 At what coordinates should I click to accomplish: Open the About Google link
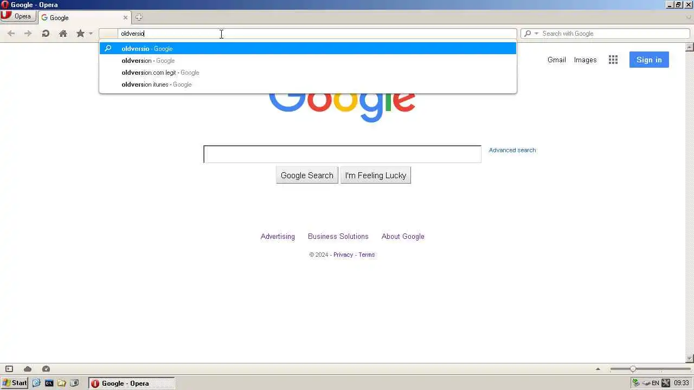(x=403, y=237)
